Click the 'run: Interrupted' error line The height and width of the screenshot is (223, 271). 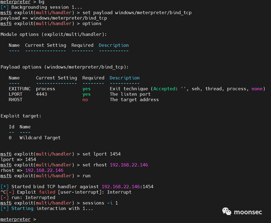(28, 197)
